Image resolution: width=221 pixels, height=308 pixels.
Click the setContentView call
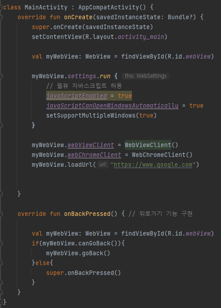click(57, 37)
